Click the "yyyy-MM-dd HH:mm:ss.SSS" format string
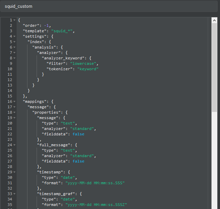Screen dimensions: 220x209 coord(95,183)
